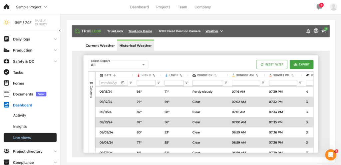
Task: Toggle the Columns side panel
Action: (x=91, y=90)
